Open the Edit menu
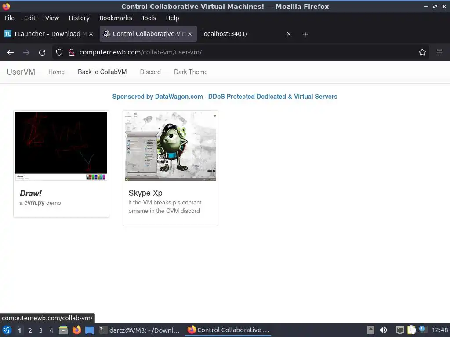450x337 pixels. pyautogui.click(x=30, y=18)
